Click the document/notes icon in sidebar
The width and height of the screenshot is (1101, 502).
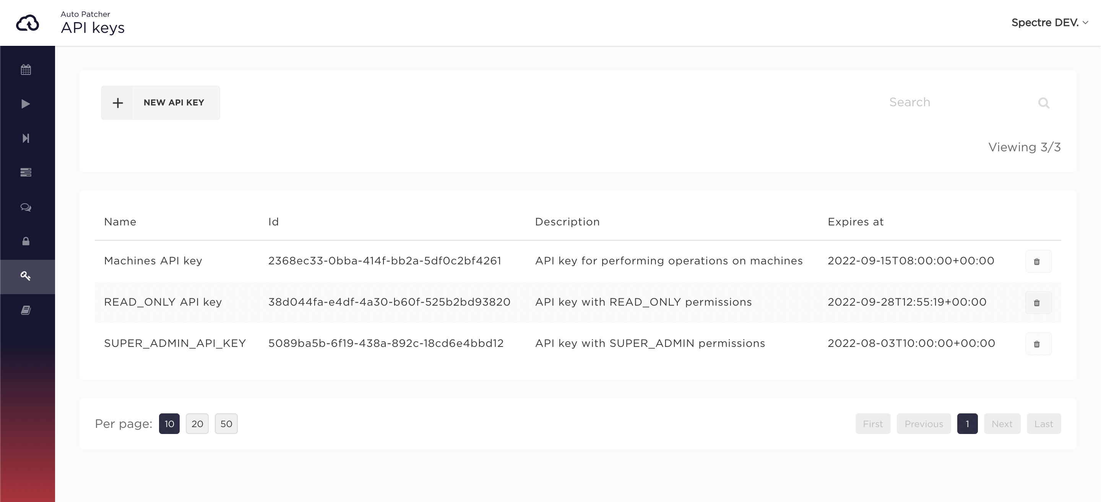tap(27, 309)
